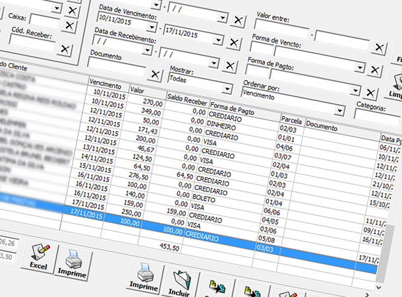Screen dimensions: 402x297
Task: Open the Data de Vencimento start date dropdown
Action: (152, 27)
